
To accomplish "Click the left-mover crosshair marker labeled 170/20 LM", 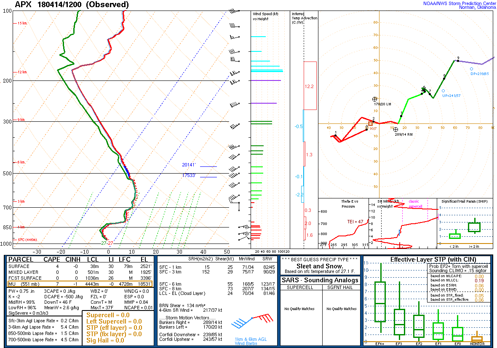I will click(x=375, y=99).
